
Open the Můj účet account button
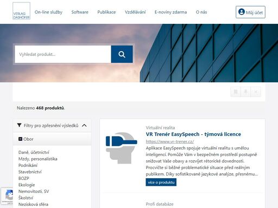250,12
